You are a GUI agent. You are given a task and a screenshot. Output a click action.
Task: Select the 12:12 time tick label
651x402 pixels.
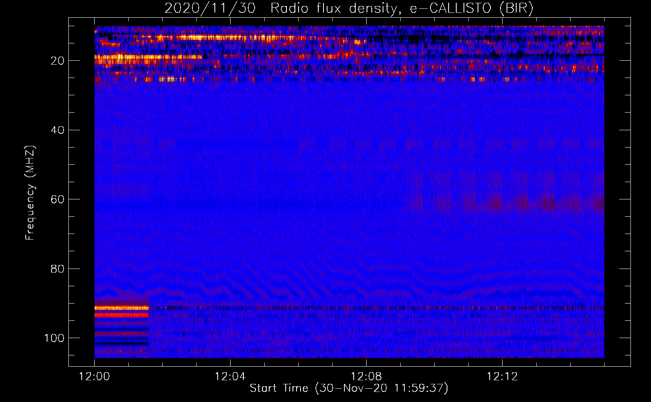502,377
